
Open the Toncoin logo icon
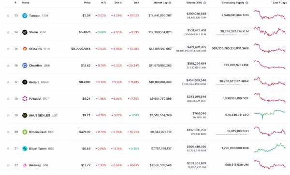[25, 15]
